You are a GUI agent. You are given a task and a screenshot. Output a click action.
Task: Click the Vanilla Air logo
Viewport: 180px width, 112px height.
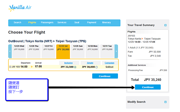click(20, 8)
